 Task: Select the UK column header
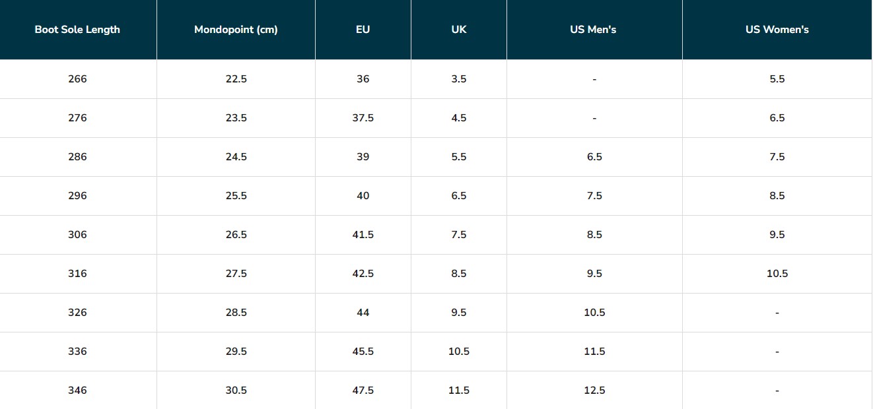pyautogui.click(x=458, y=30)
